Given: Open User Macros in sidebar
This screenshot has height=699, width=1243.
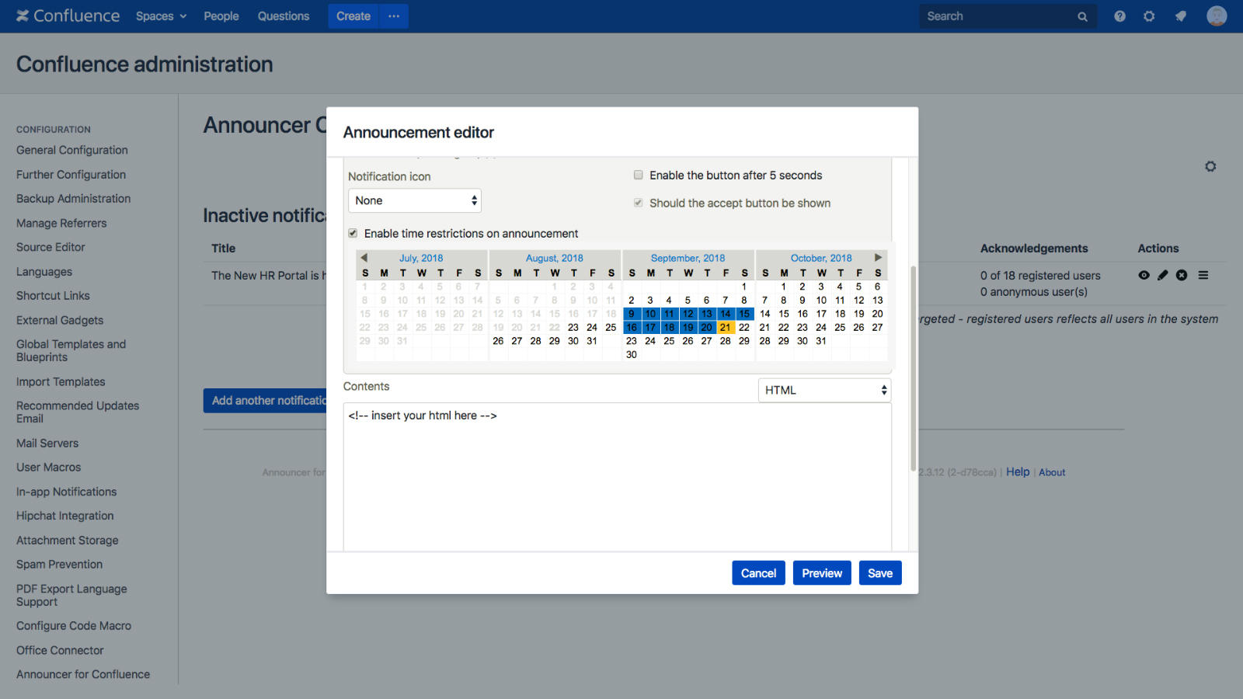Looking at the screenshot, I should click(x=49, y=467).
